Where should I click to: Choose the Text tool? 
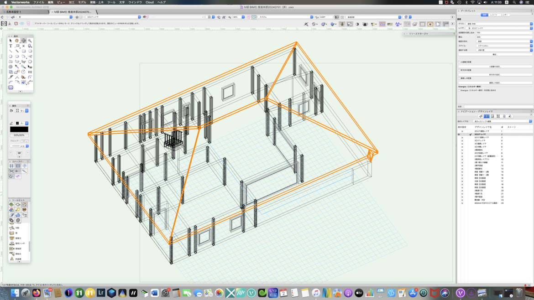tap(10, 46)
